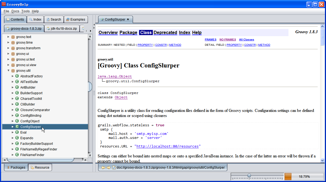The height and width of the screenshot is (182, 326).
Task: Click the Expando class icon
Action: coord(17,138)
